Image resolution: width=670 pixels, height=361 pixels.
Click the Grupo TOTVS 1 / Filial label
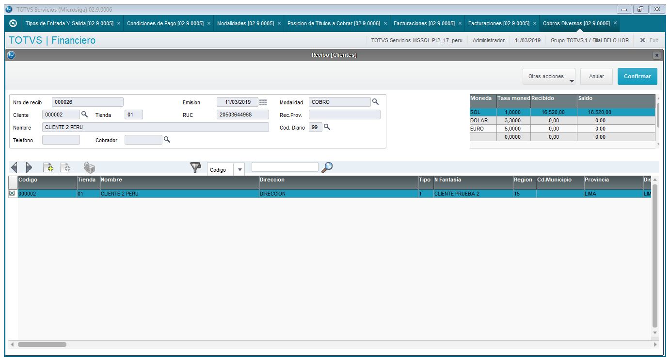pos(590,40)
